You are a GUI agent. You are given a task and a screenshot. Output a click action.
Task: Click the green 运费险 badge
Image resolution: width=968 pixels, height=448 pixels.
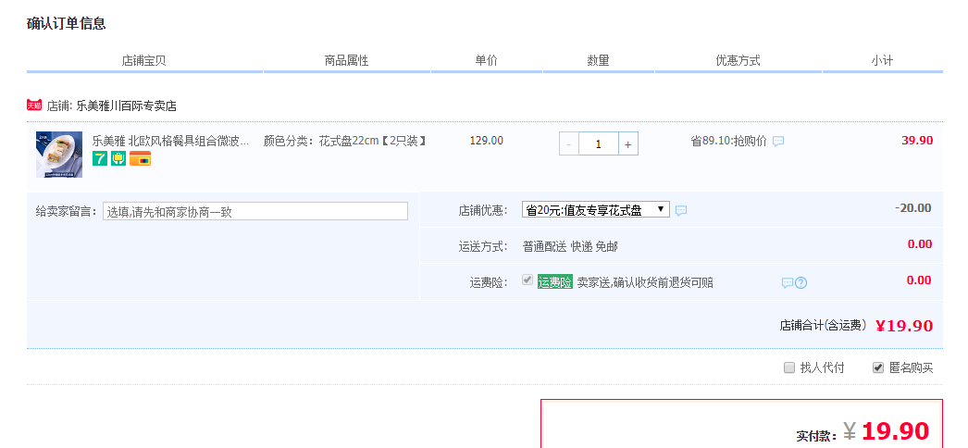tap(555, 282)
